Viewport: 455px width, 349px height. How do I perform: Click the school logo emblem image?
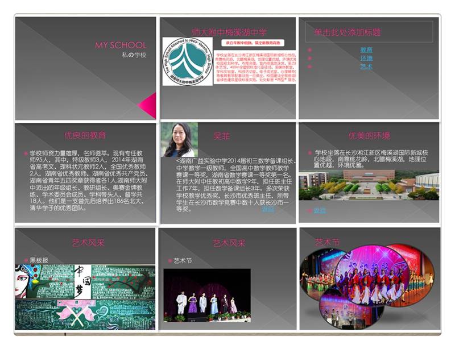click(187, 61)
